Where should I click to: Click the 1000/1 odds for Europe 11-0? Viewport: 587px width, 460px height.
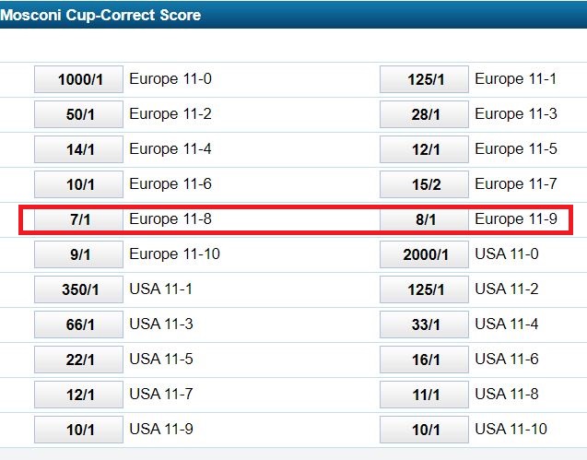pos(79,79)
